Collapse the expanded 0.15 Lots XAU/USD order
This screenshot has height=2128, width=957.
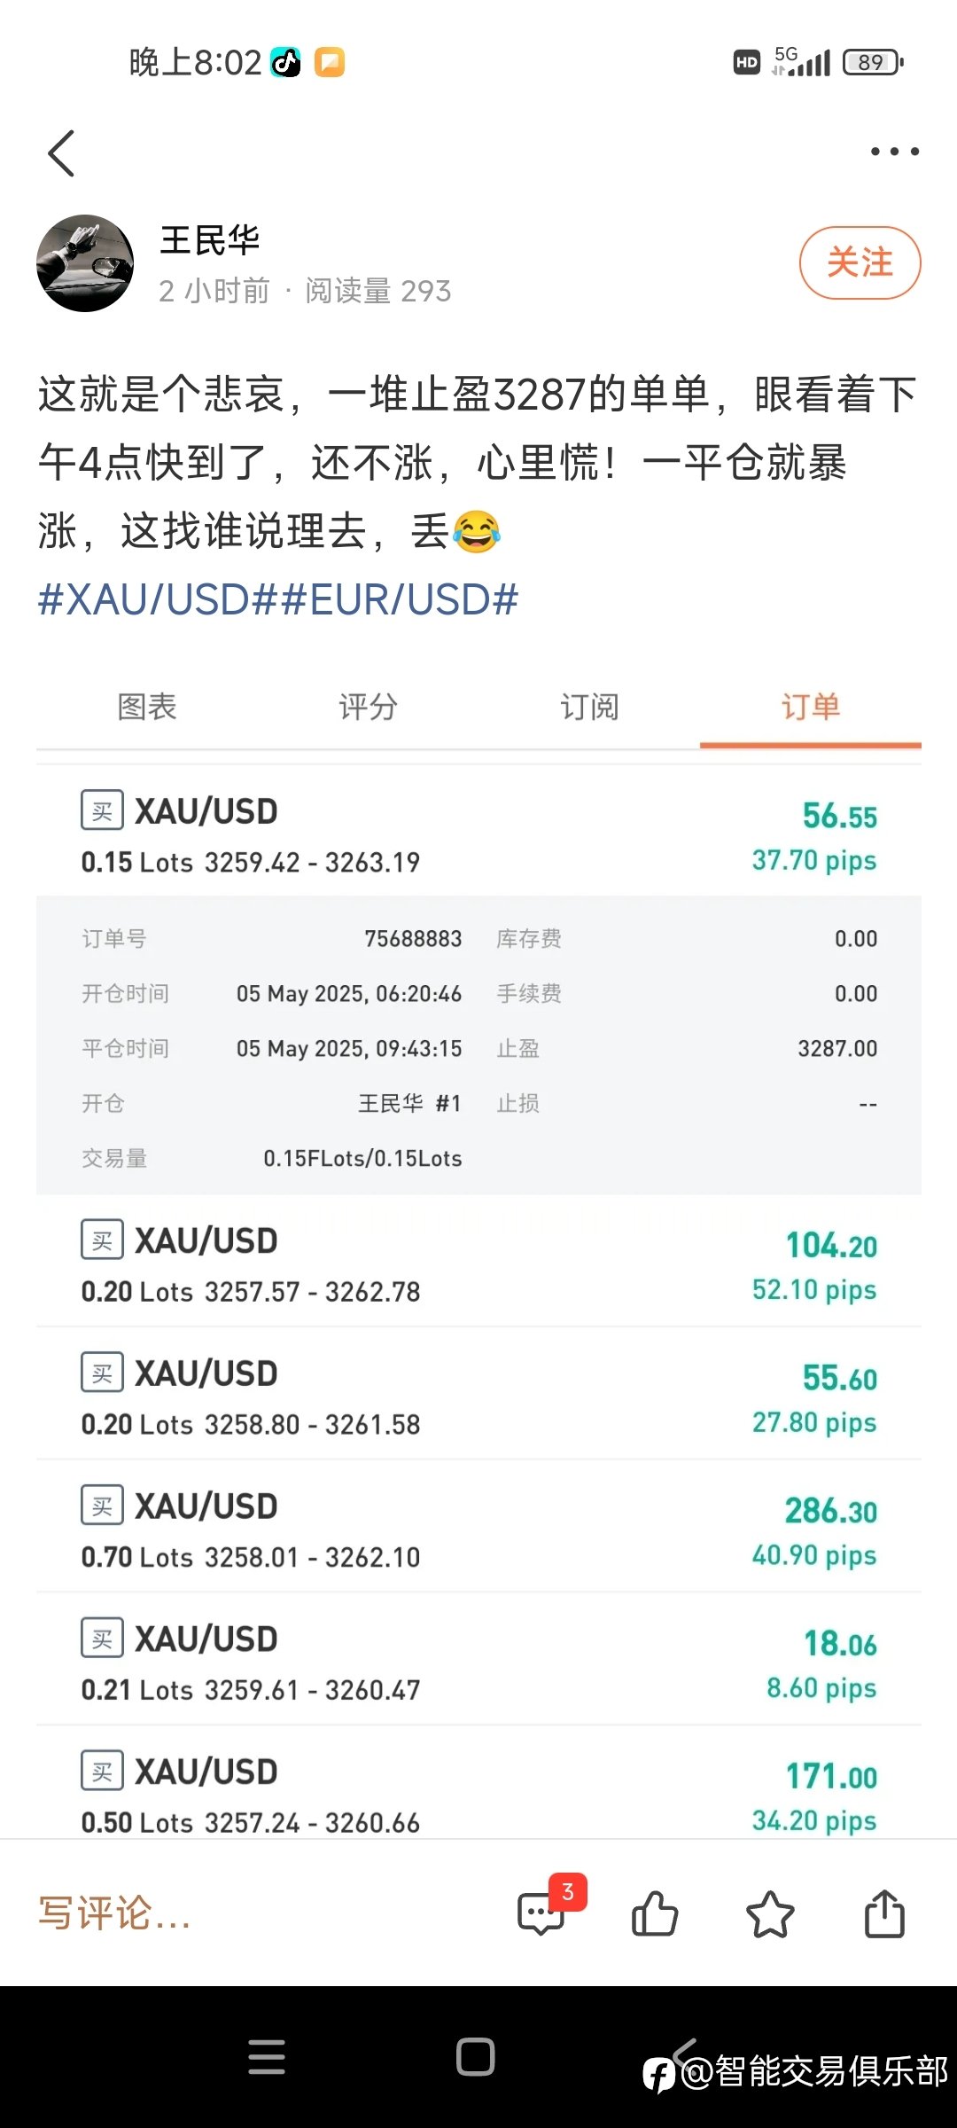pyautogui.click(x=478, y=832)
